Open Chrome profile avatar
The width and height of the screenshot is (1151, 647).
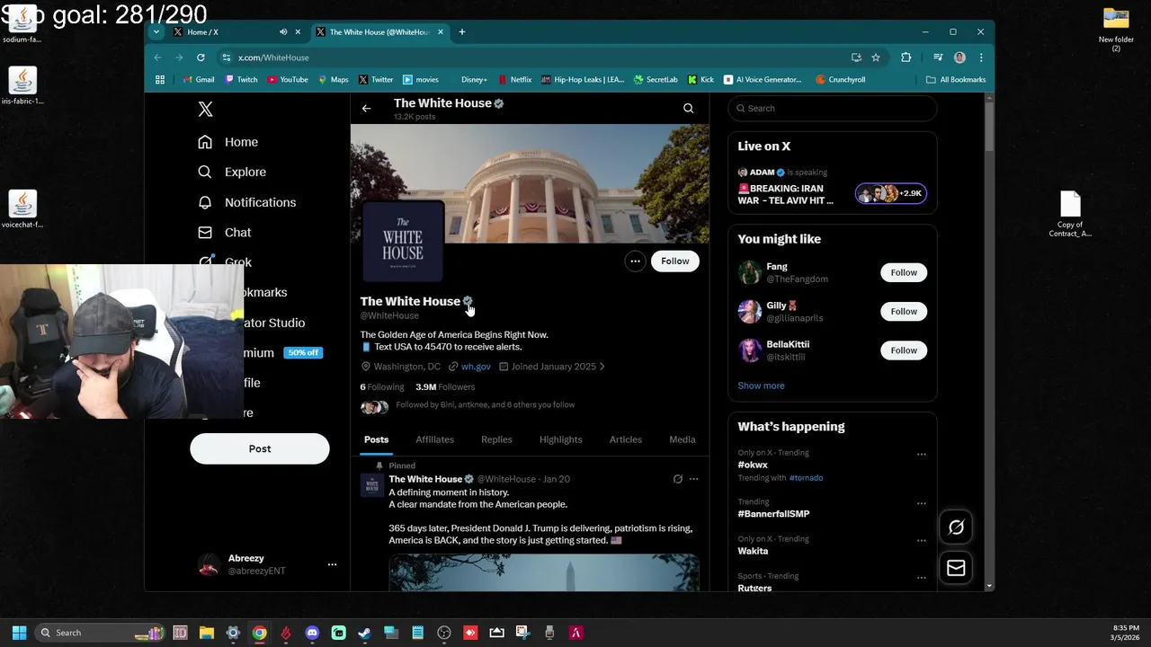959,58
